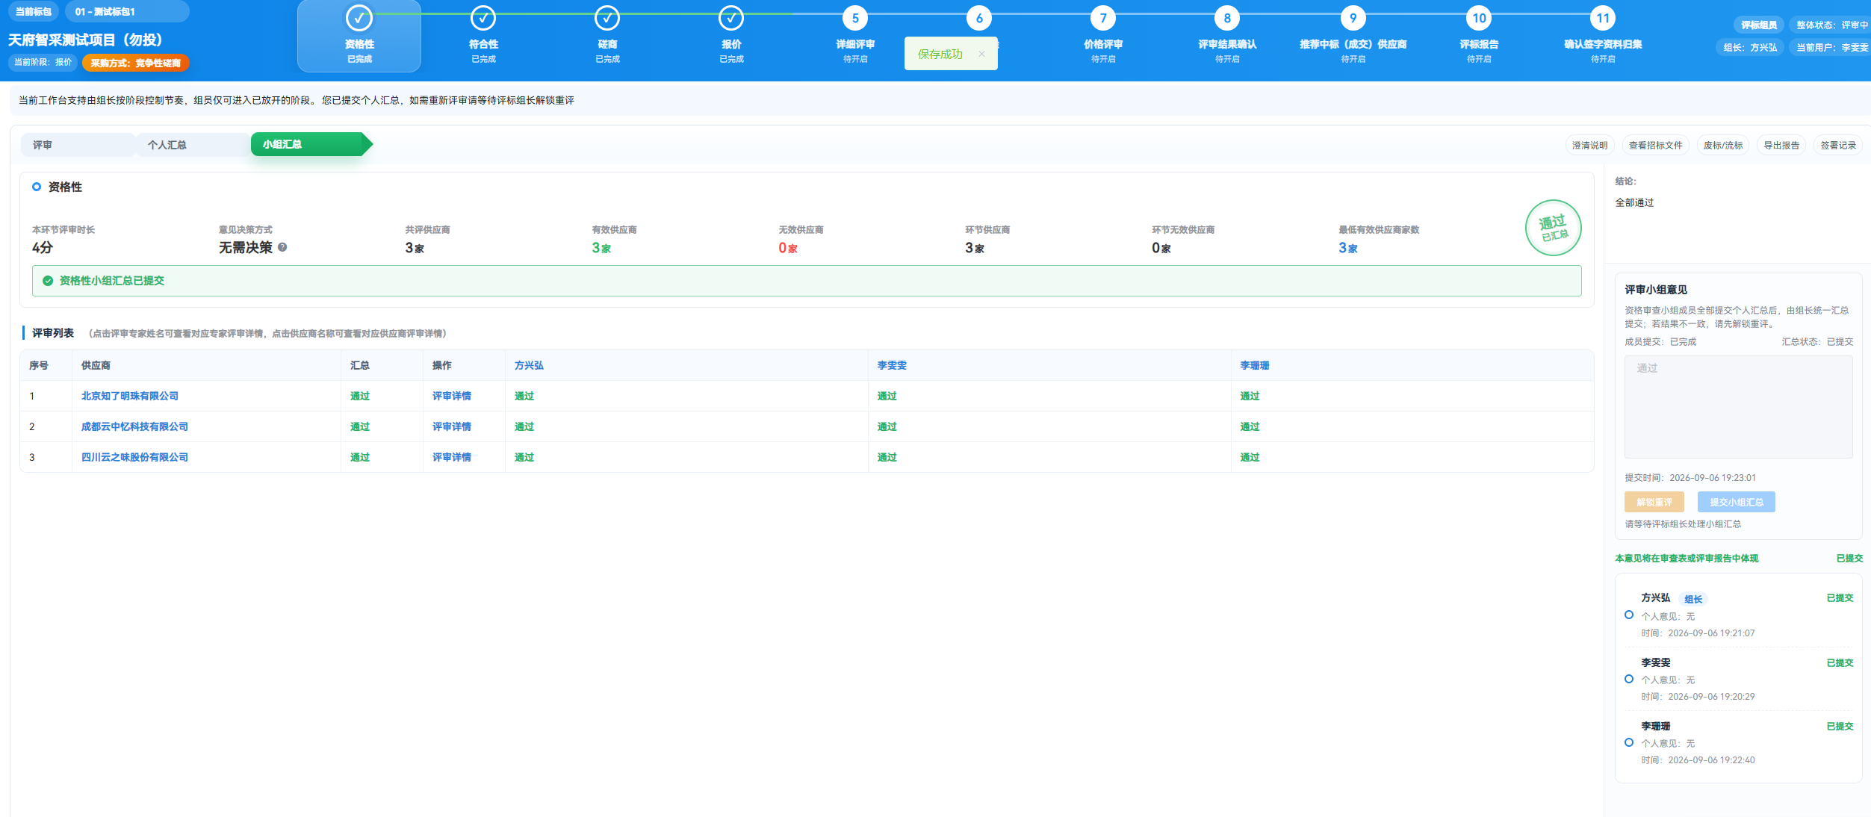Click 导出报告 button
This screenshot has width=1871, height=817.
pyautogui.click(x=1781, y=146)
